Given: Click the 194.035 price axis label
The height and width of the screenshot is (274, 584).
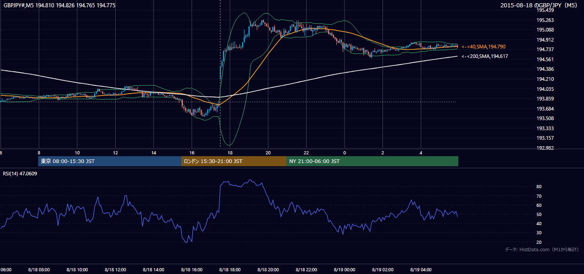Looking at the screenshot, I should click(545, 89).
